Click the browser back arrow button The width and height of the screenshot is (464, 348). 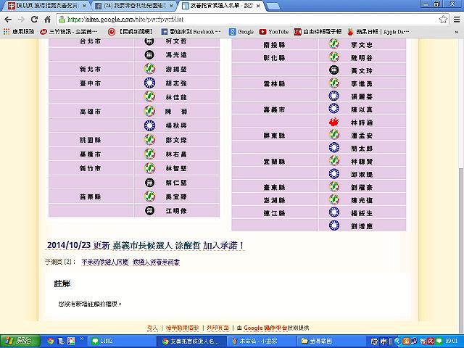8,20
